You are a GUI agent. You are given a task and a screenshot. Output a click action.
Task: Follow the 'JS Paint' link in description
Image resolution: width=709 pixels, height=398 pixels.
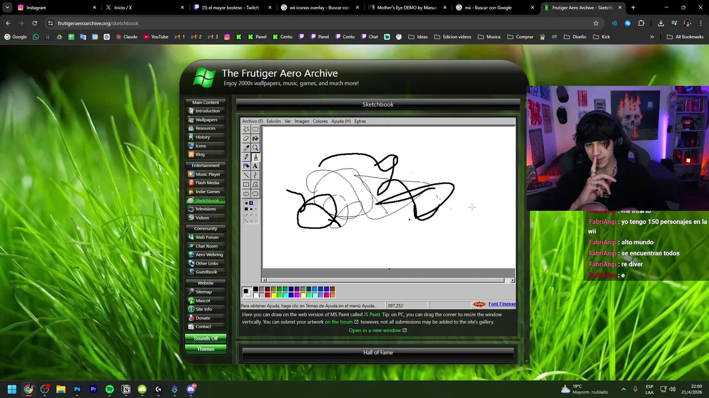coord(372,315)
